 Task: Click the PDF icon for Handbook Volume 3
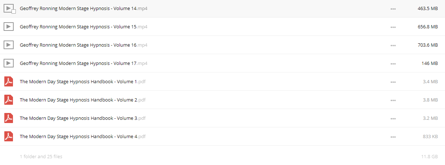coord(9,118)
